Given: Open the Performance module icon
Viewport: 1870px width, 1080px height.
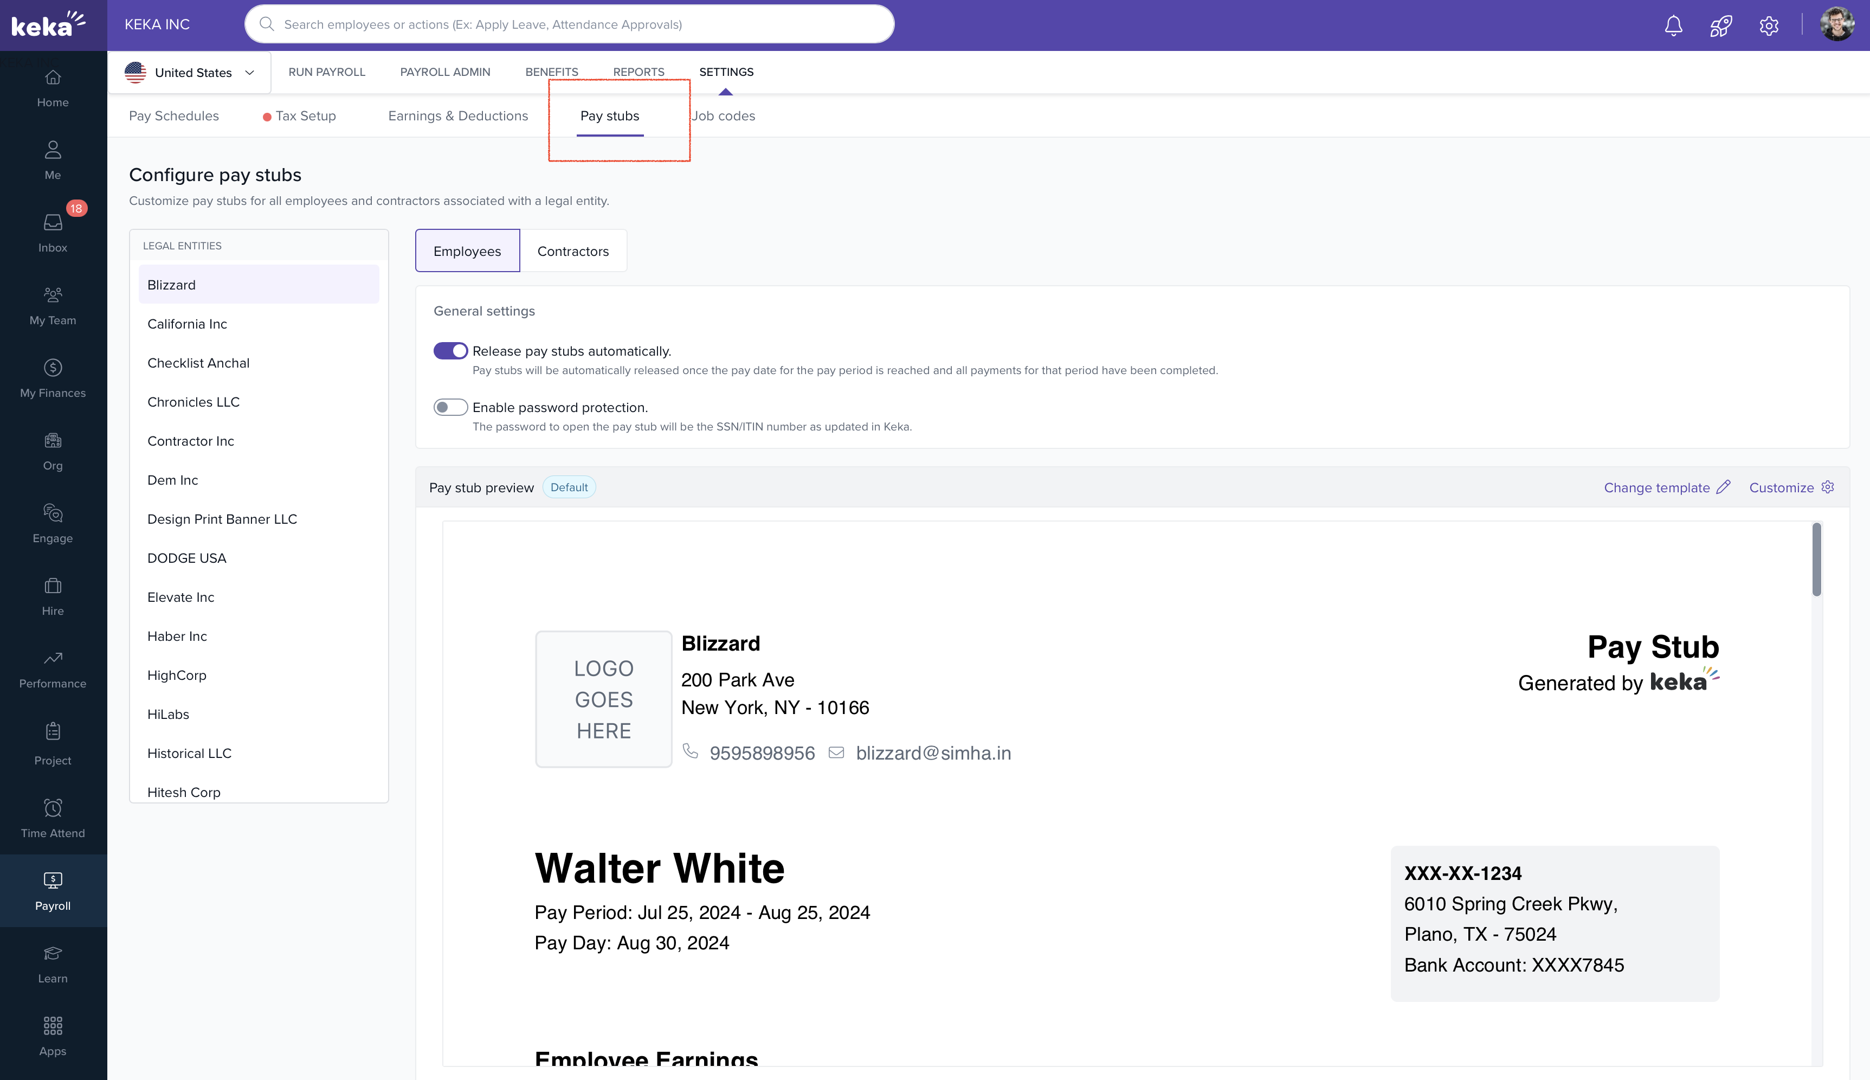Looking at the screenshot, I should (53, 667).
